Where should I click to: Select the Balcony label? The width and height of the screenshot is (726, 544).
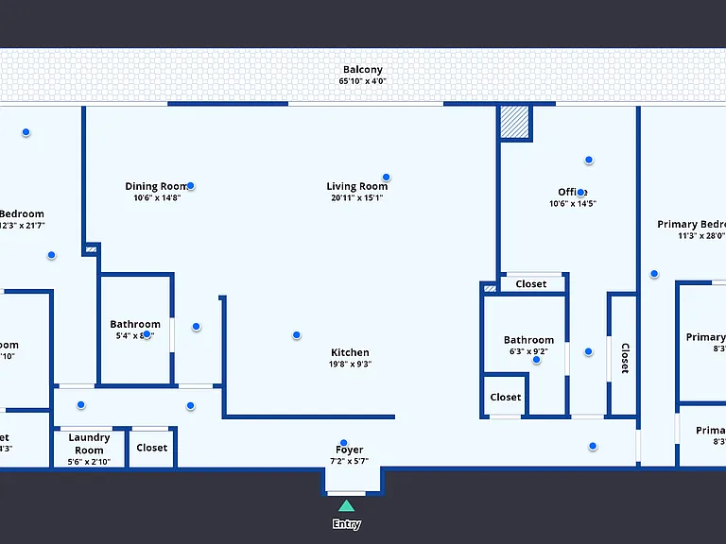(x=363, y=69)
